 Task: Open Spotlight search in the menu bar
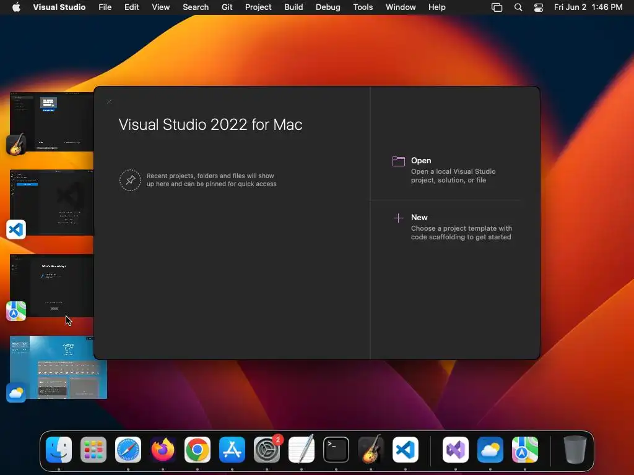[518, 7]
